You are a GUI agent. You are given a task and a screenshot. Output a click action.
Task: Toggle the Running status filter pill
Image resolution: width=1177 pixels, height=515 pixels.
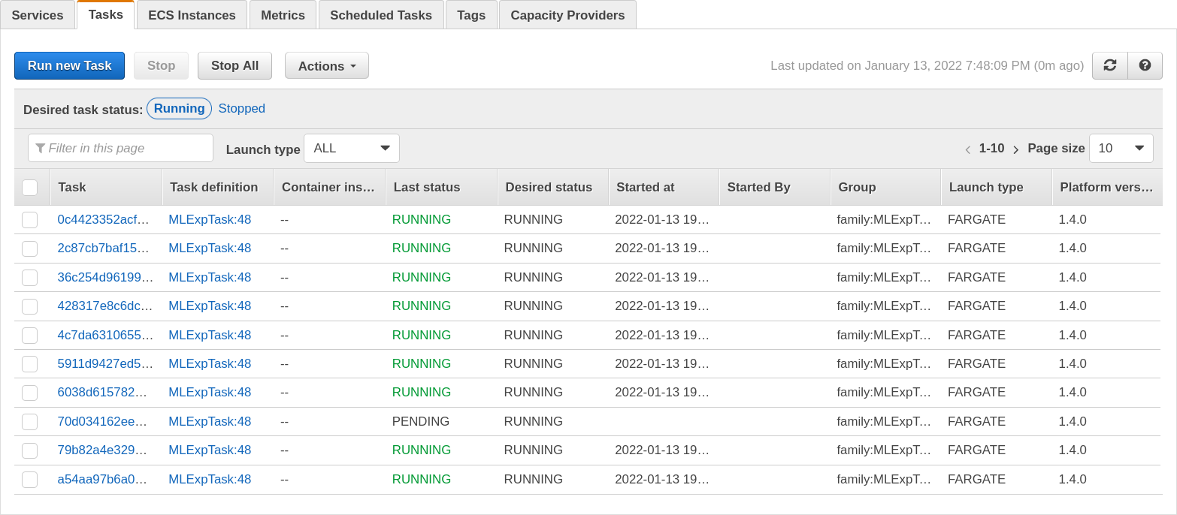pyautogui.click(x=179, y=108)
